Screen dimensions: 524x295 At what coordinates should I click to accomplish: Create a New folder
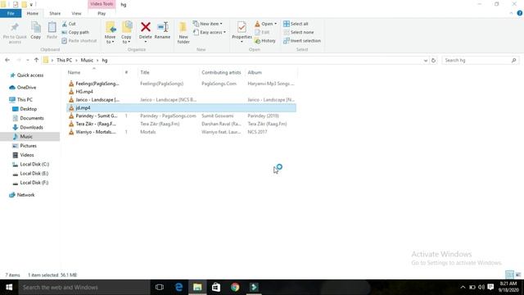[183, 33]
